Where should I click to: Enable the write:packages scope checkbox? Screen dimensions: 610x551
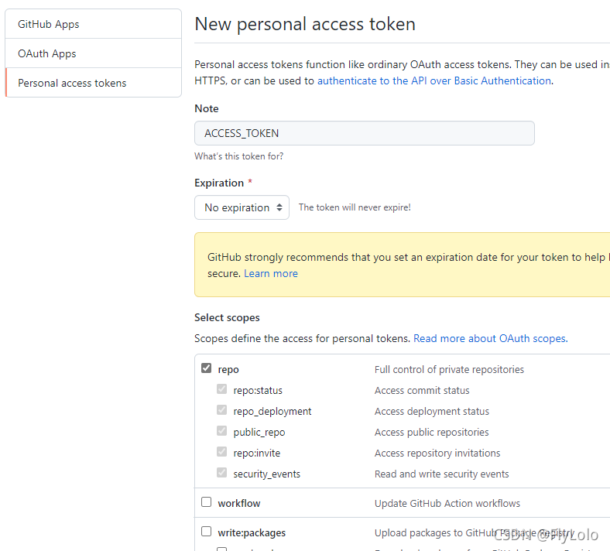click(x=207, y=532)
